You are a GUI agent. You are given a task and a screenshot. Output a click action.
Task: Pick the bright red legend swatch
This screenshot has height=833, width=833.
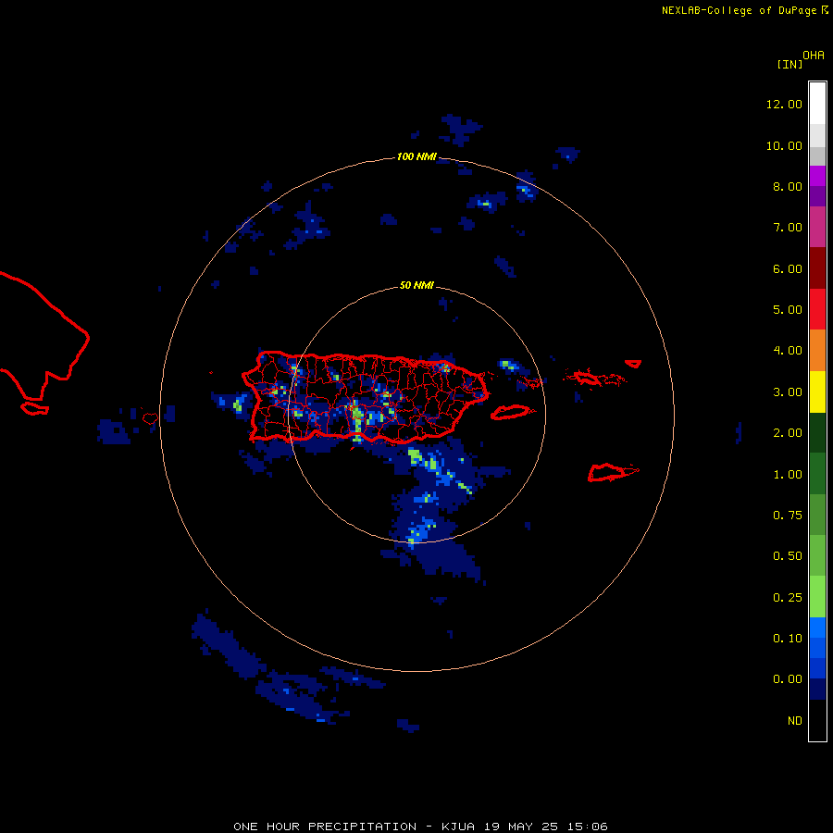tap(817, 309)
